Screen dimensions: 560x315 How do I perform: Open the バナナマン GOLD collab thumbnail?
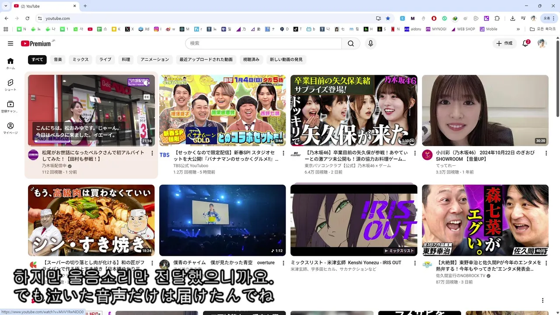222,110
